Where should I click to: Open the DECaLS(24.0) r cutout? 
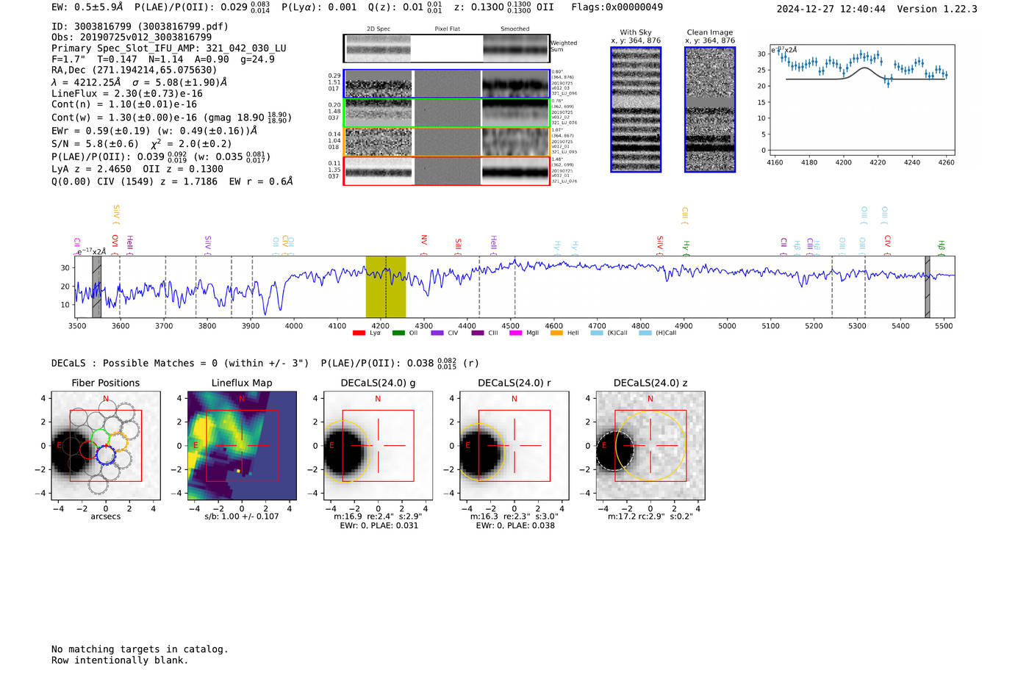(514, 445)
